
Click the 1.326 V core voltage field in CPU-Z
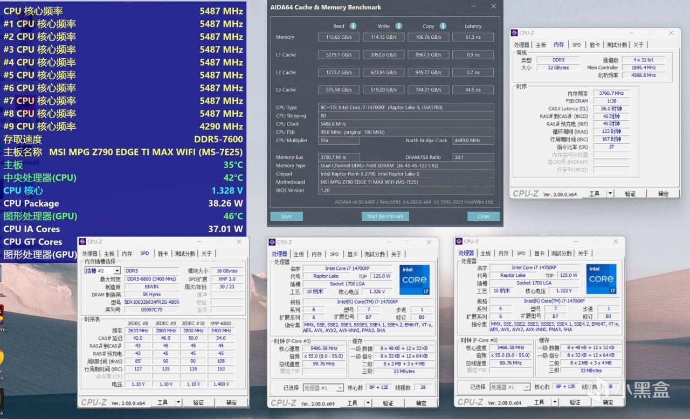(377, 291)
